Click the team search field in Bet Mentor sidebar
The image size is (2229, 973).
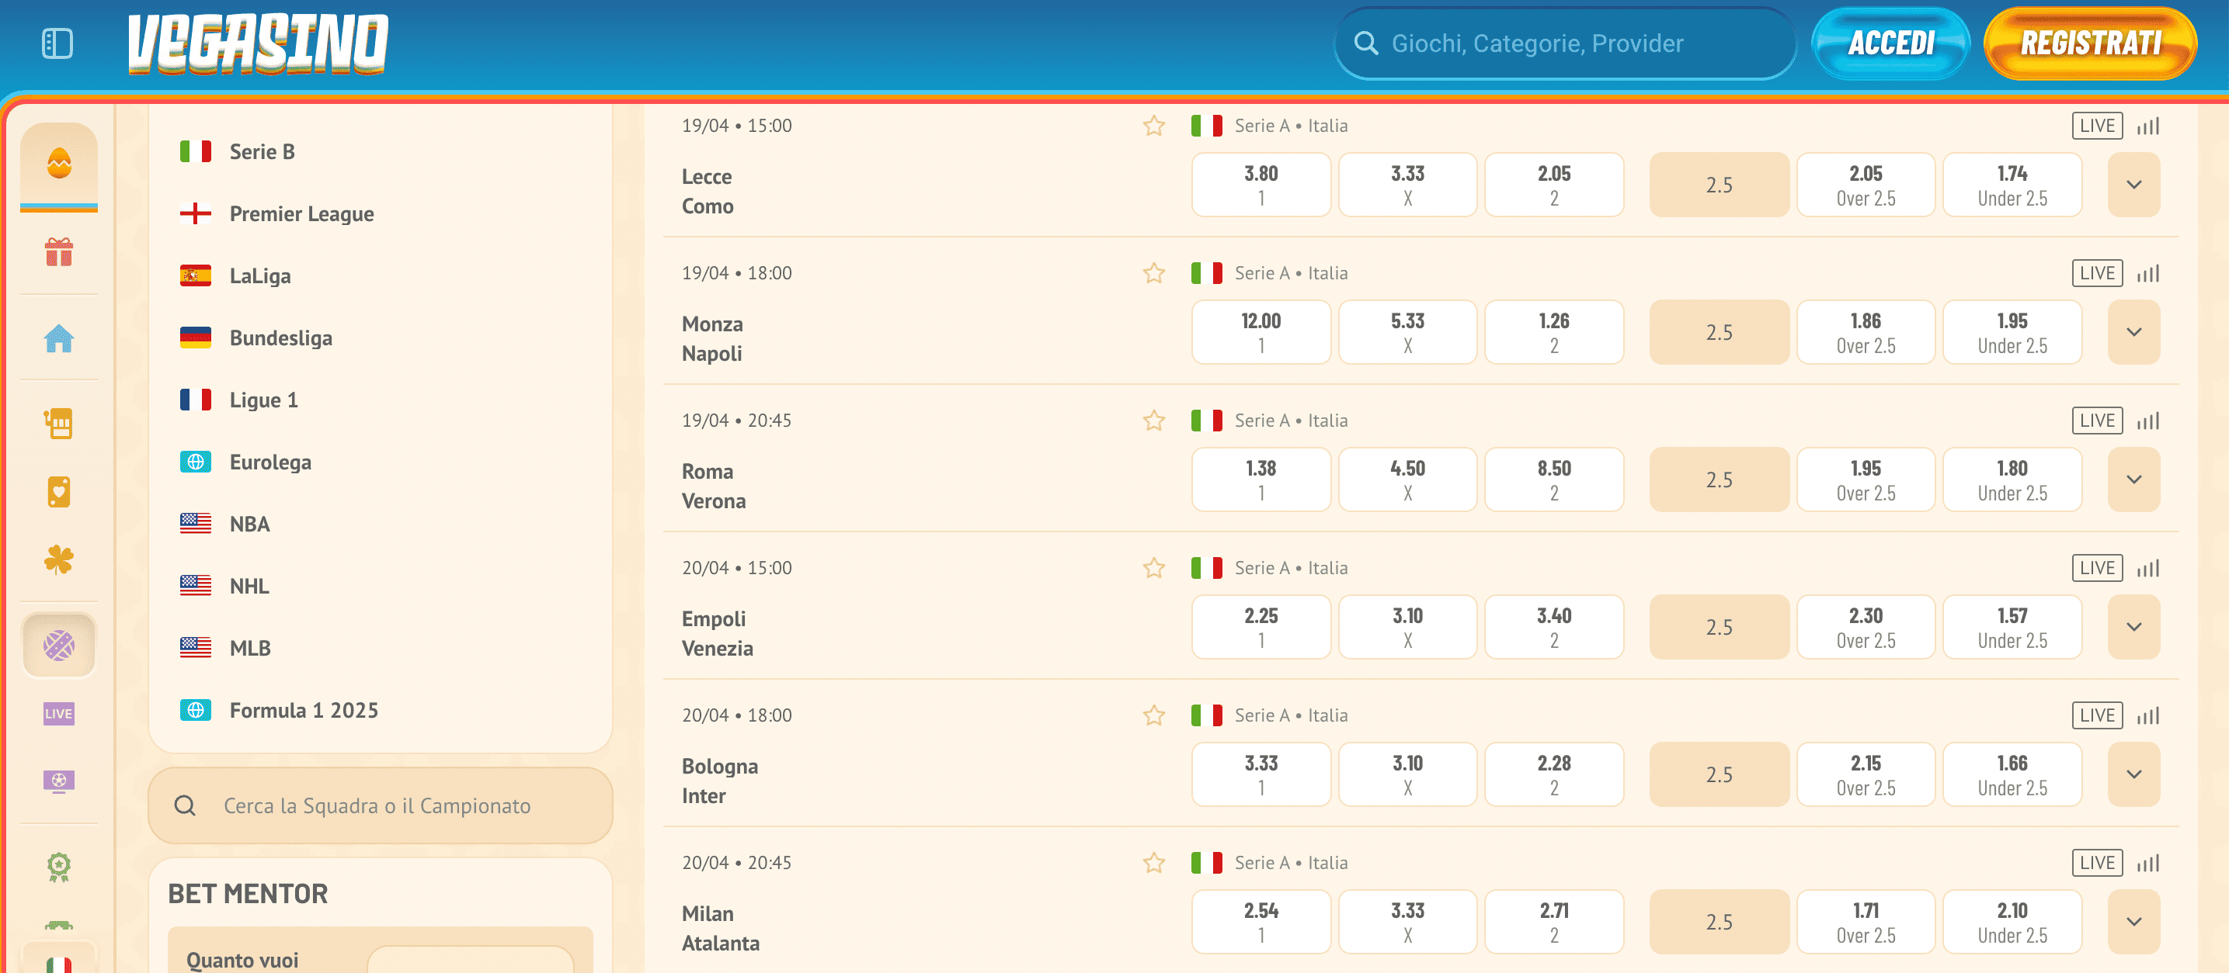(381, 805)
